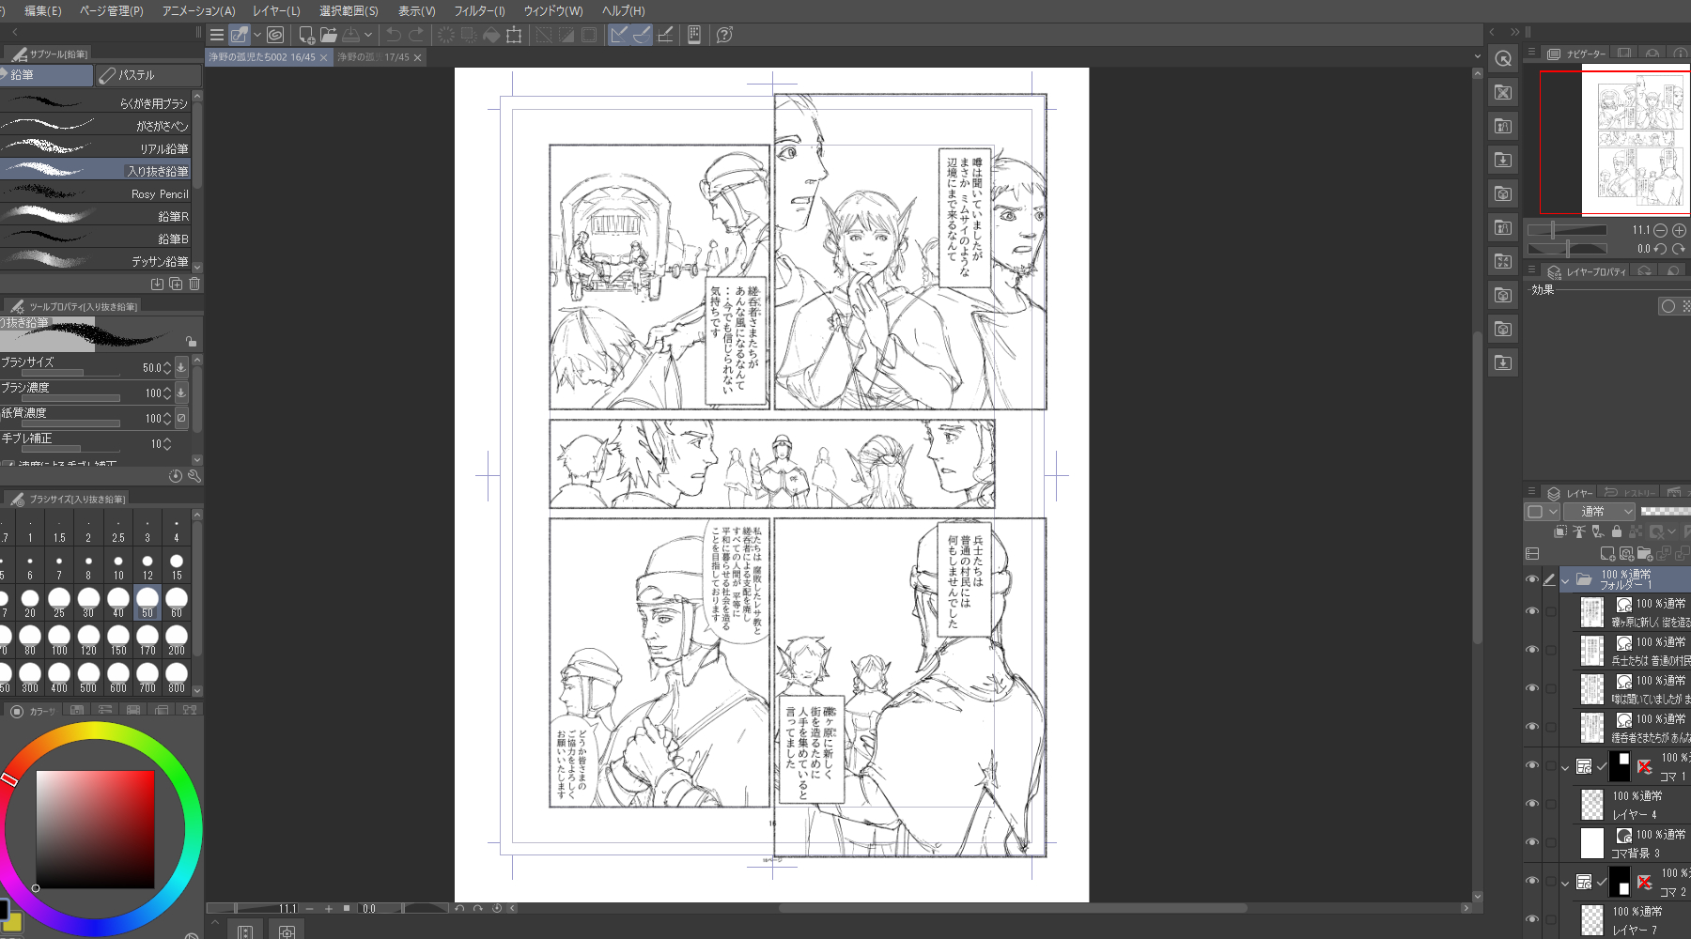Image resolution: width=1691 pixels, height=939 pixels.
Task: Click the Save icon in the command bar
Action: 350,35
